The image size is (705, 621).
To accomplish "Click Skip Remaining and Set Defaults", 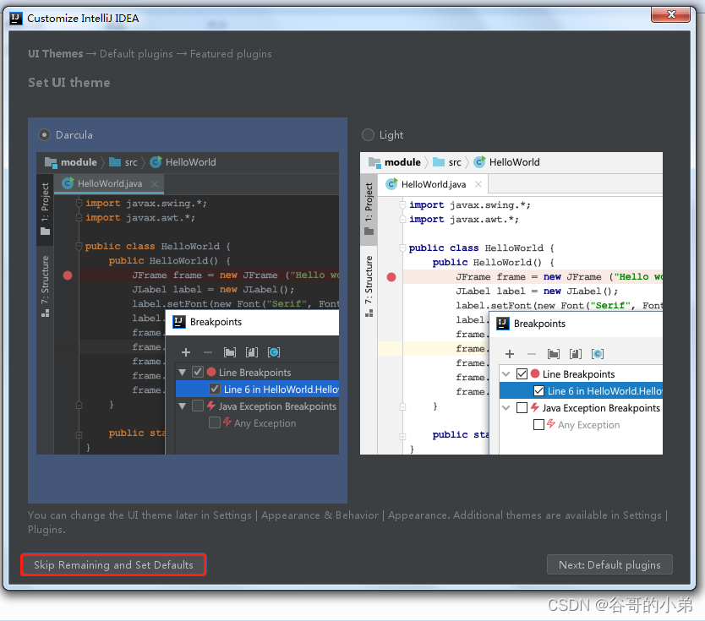I will click(113, 565).
